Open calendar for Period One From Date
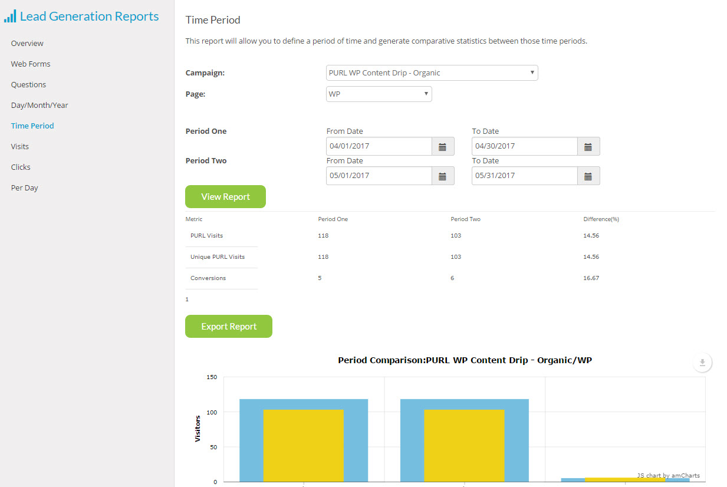 pyautogui.click(x=443, y=146)
